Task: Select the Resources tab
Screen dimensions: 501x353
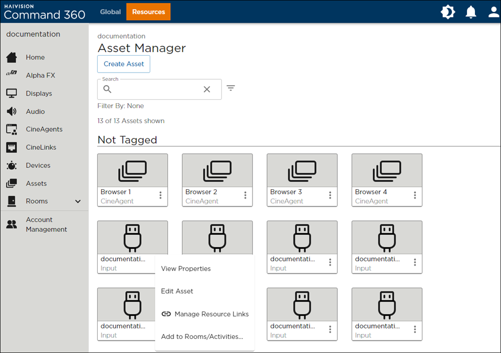Action: 148,12
